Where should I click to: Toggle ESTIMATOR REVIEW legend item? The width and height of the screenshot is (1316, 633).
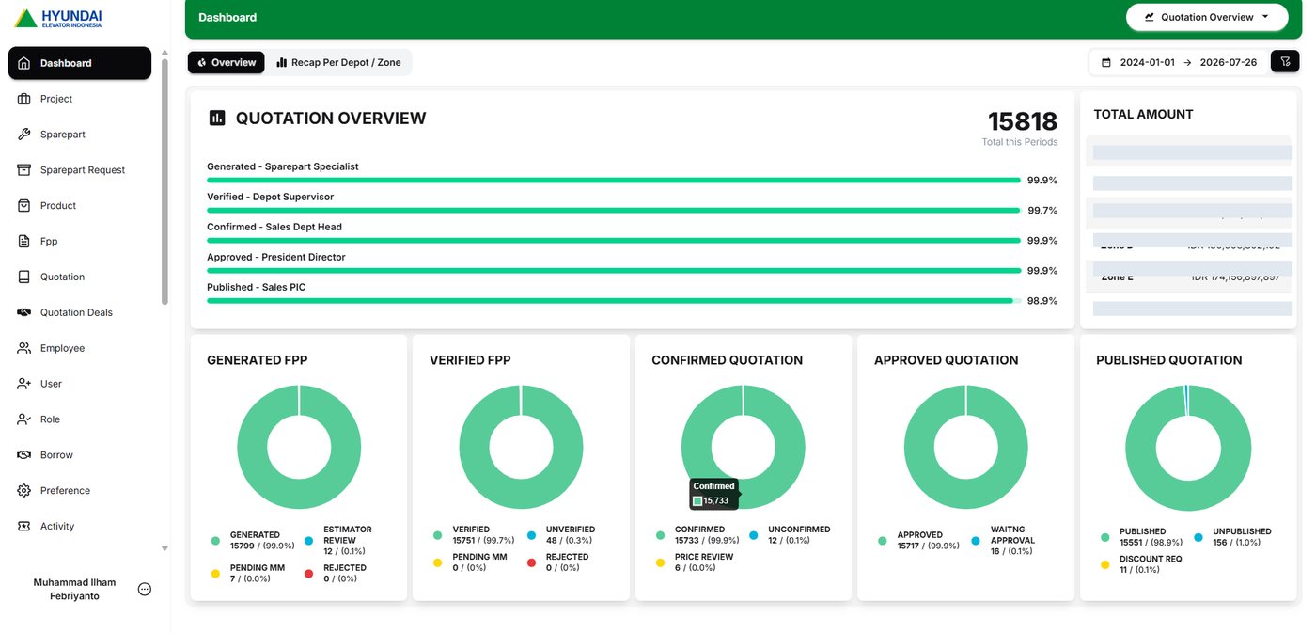[338, 540]
